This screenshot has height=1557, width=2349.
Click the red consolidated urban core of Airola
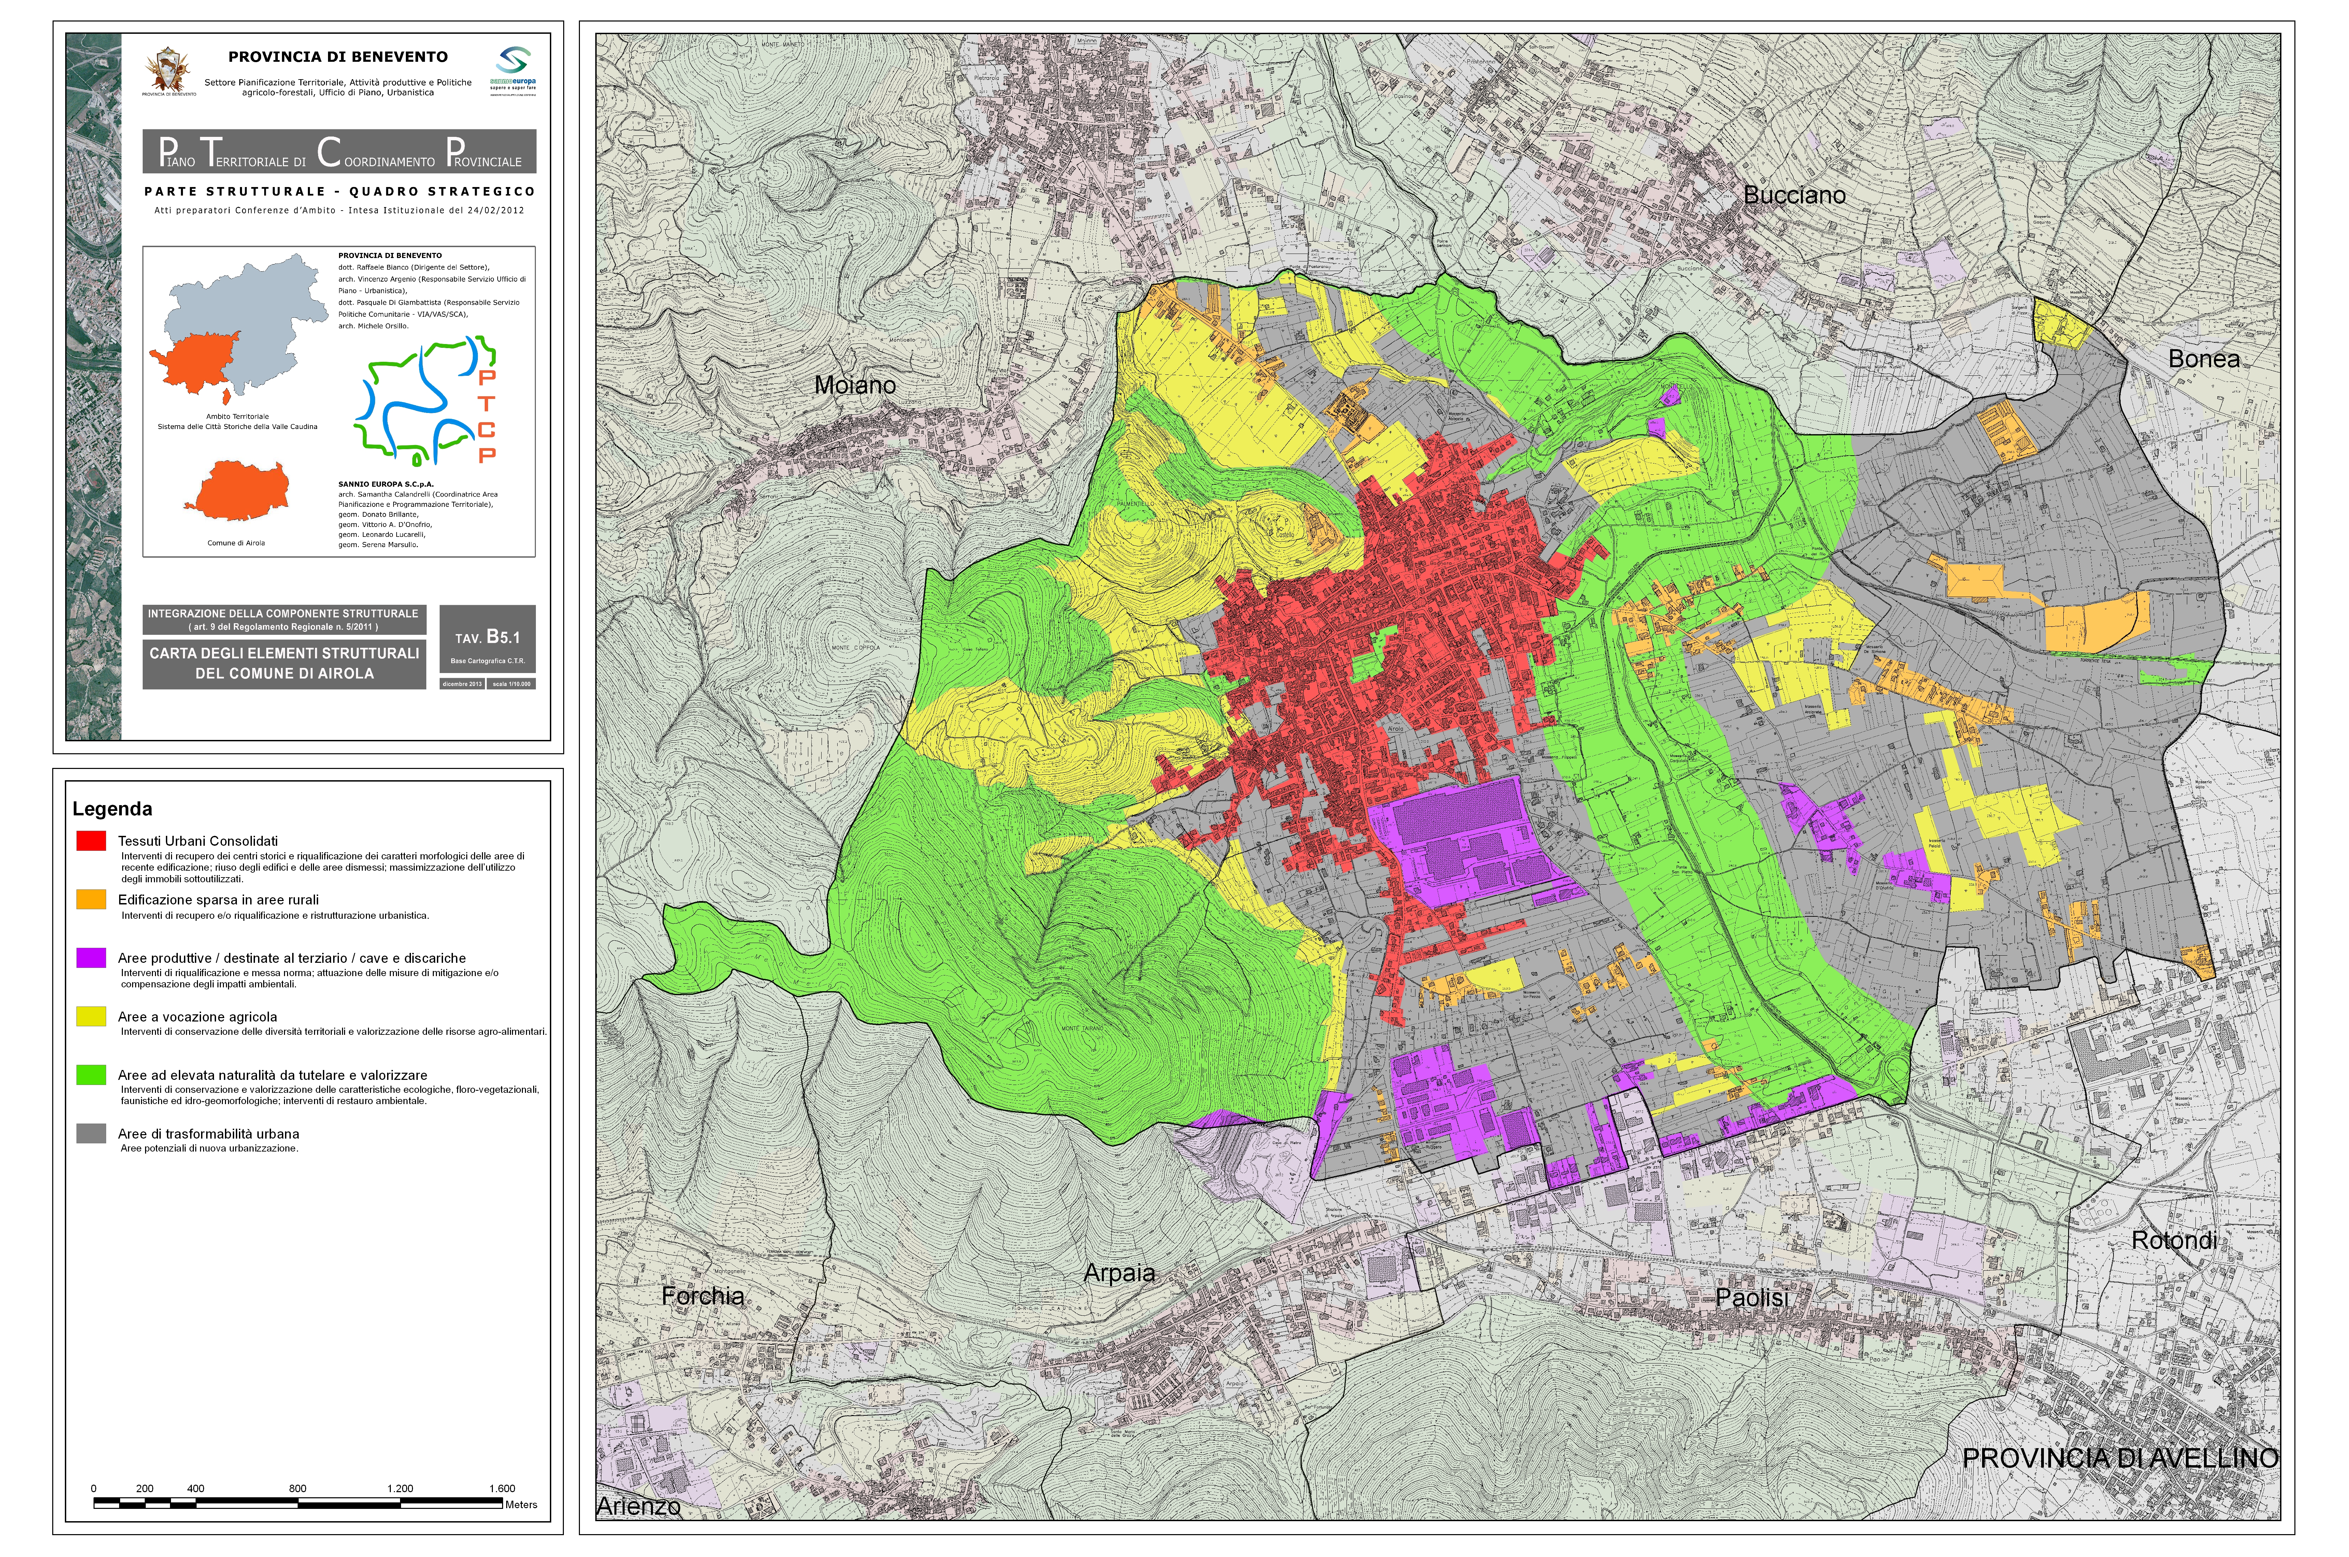[x=1390, y=645]
